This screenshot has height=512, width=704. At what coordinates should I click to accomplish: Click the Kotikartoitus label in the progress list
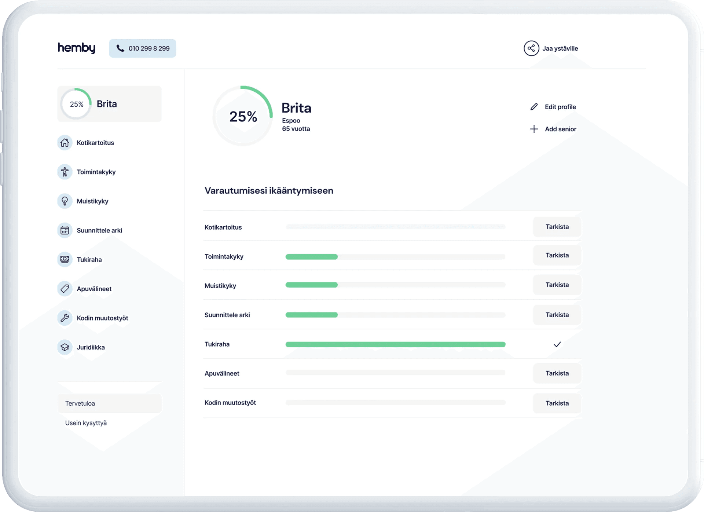[x=223, y=227]
